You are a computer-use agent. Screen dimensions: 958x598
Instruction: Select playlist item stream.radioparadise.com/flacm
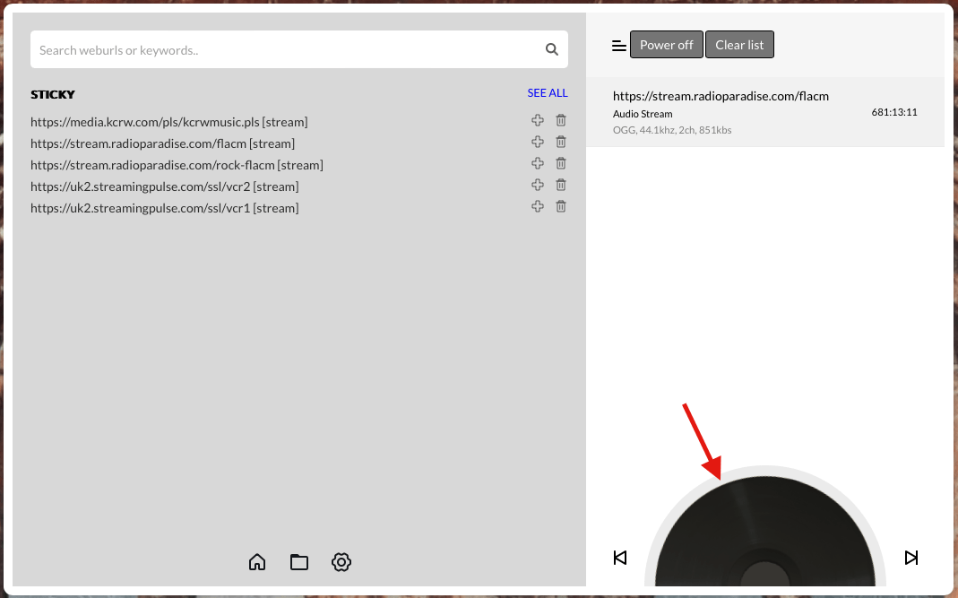tap(765, 112)
